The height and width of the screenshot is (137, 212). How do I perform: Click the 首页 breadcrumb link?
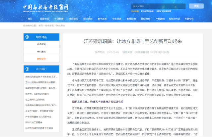coord(40,25)
